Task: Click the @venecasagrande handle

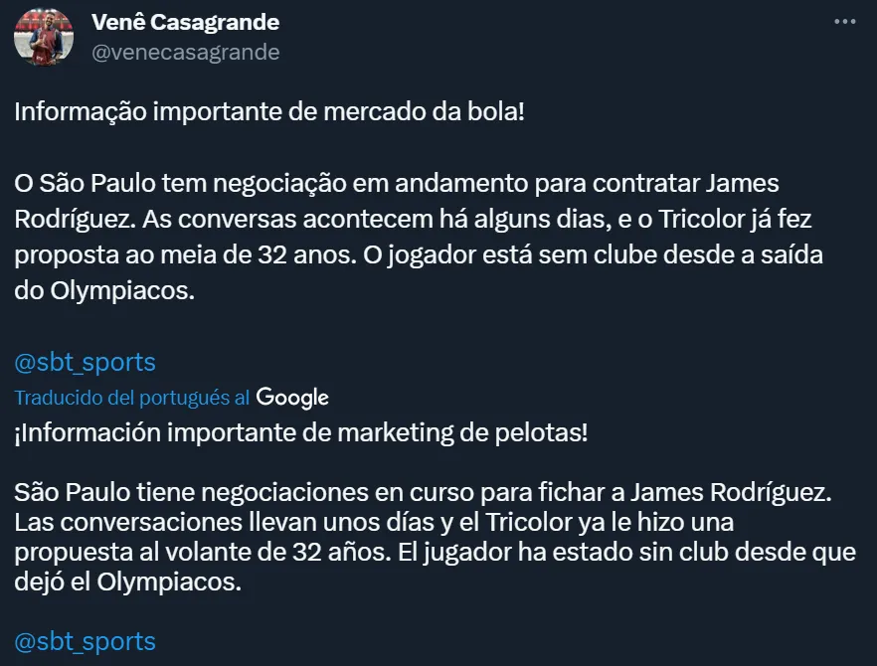Action: (x=185, y=52)
